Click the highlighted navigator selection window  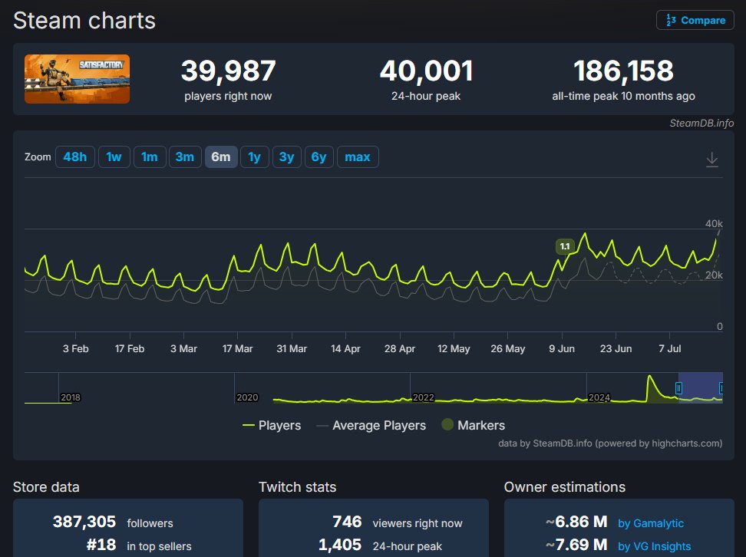pyautogui.click(x=700, y=387)
